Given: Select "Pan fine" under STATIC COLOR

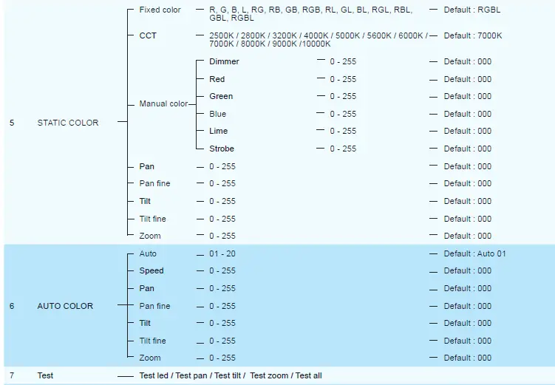Looking at the screenshot, I should tap(154, 184).
